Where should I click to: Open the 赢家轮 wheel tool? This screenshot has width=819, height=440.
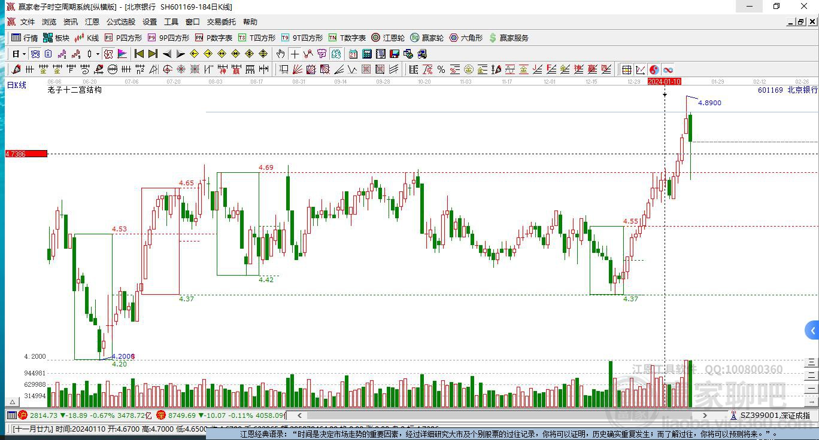click(x=427, y=38)
